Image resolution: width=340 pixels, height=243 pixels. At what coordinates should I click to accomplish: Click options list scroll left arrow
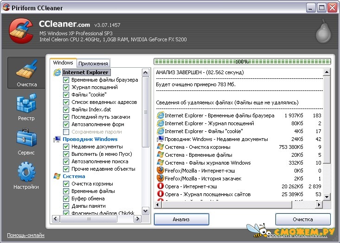56,219
